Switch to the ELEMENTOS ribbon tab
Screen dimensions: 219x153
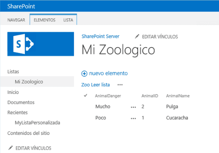(45, 20)
